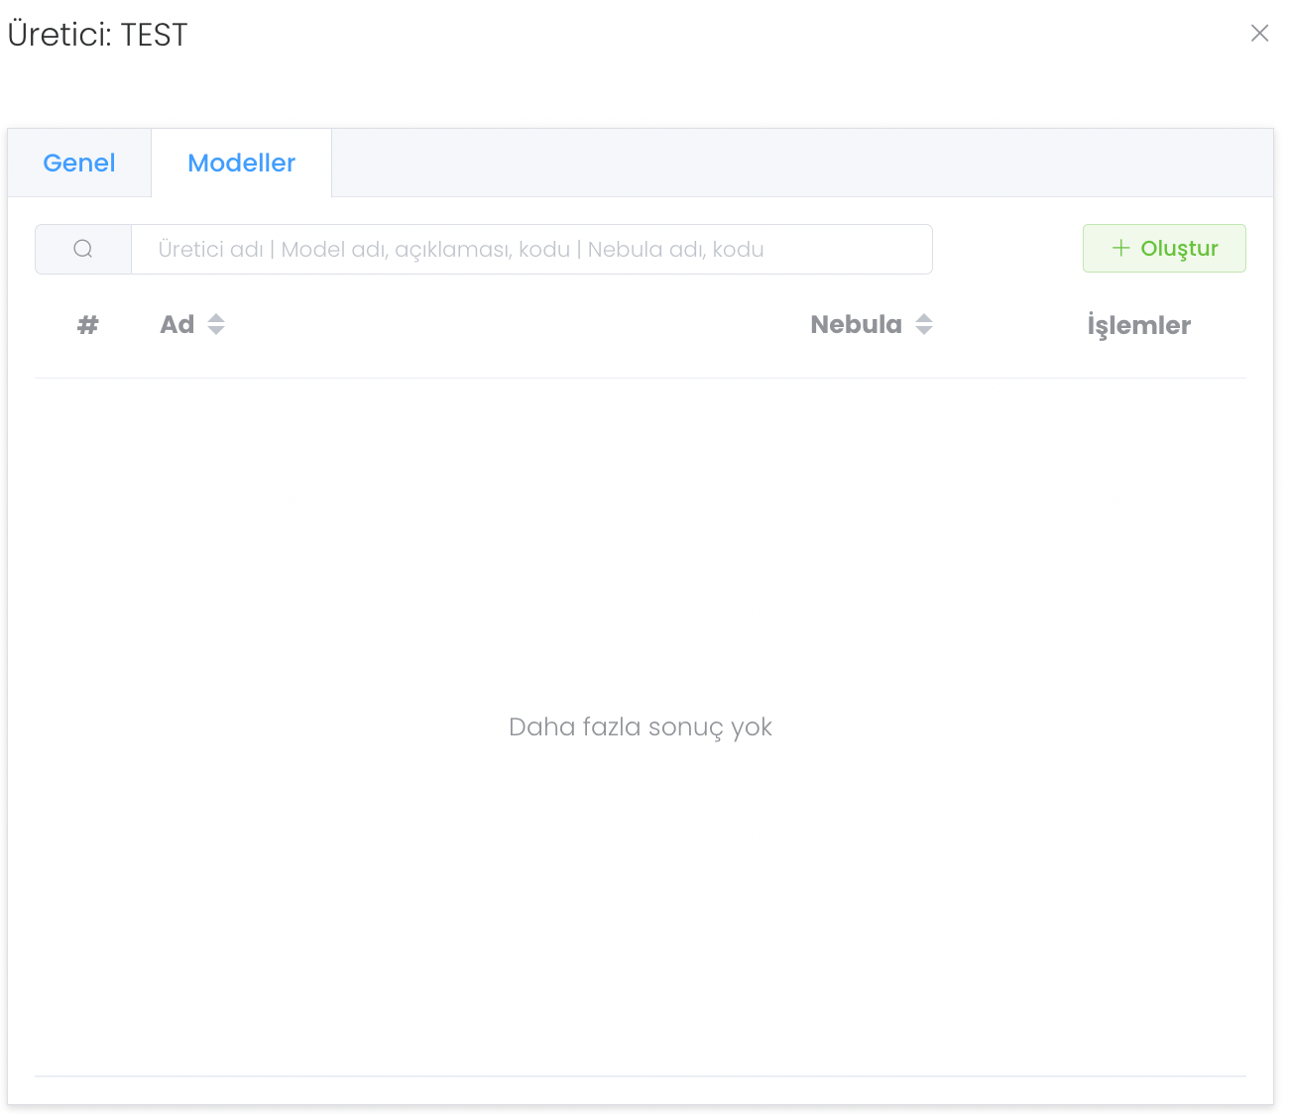The image size is (1289, 1114).
Task: Select the Modeller tab
Action: [x=241, y=163]
